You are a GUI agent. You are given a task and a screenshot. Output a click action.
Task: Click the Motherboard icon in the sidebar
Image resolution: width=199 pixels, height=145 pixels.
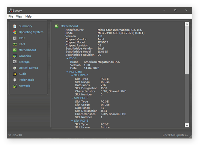coord(15,50)
